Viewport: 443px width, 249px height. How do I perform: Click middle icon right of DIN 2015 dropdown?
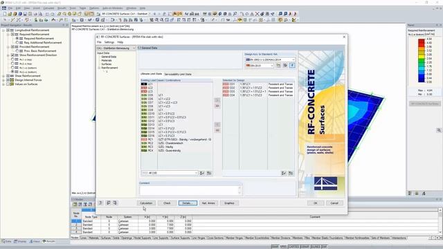click(285, 66)
